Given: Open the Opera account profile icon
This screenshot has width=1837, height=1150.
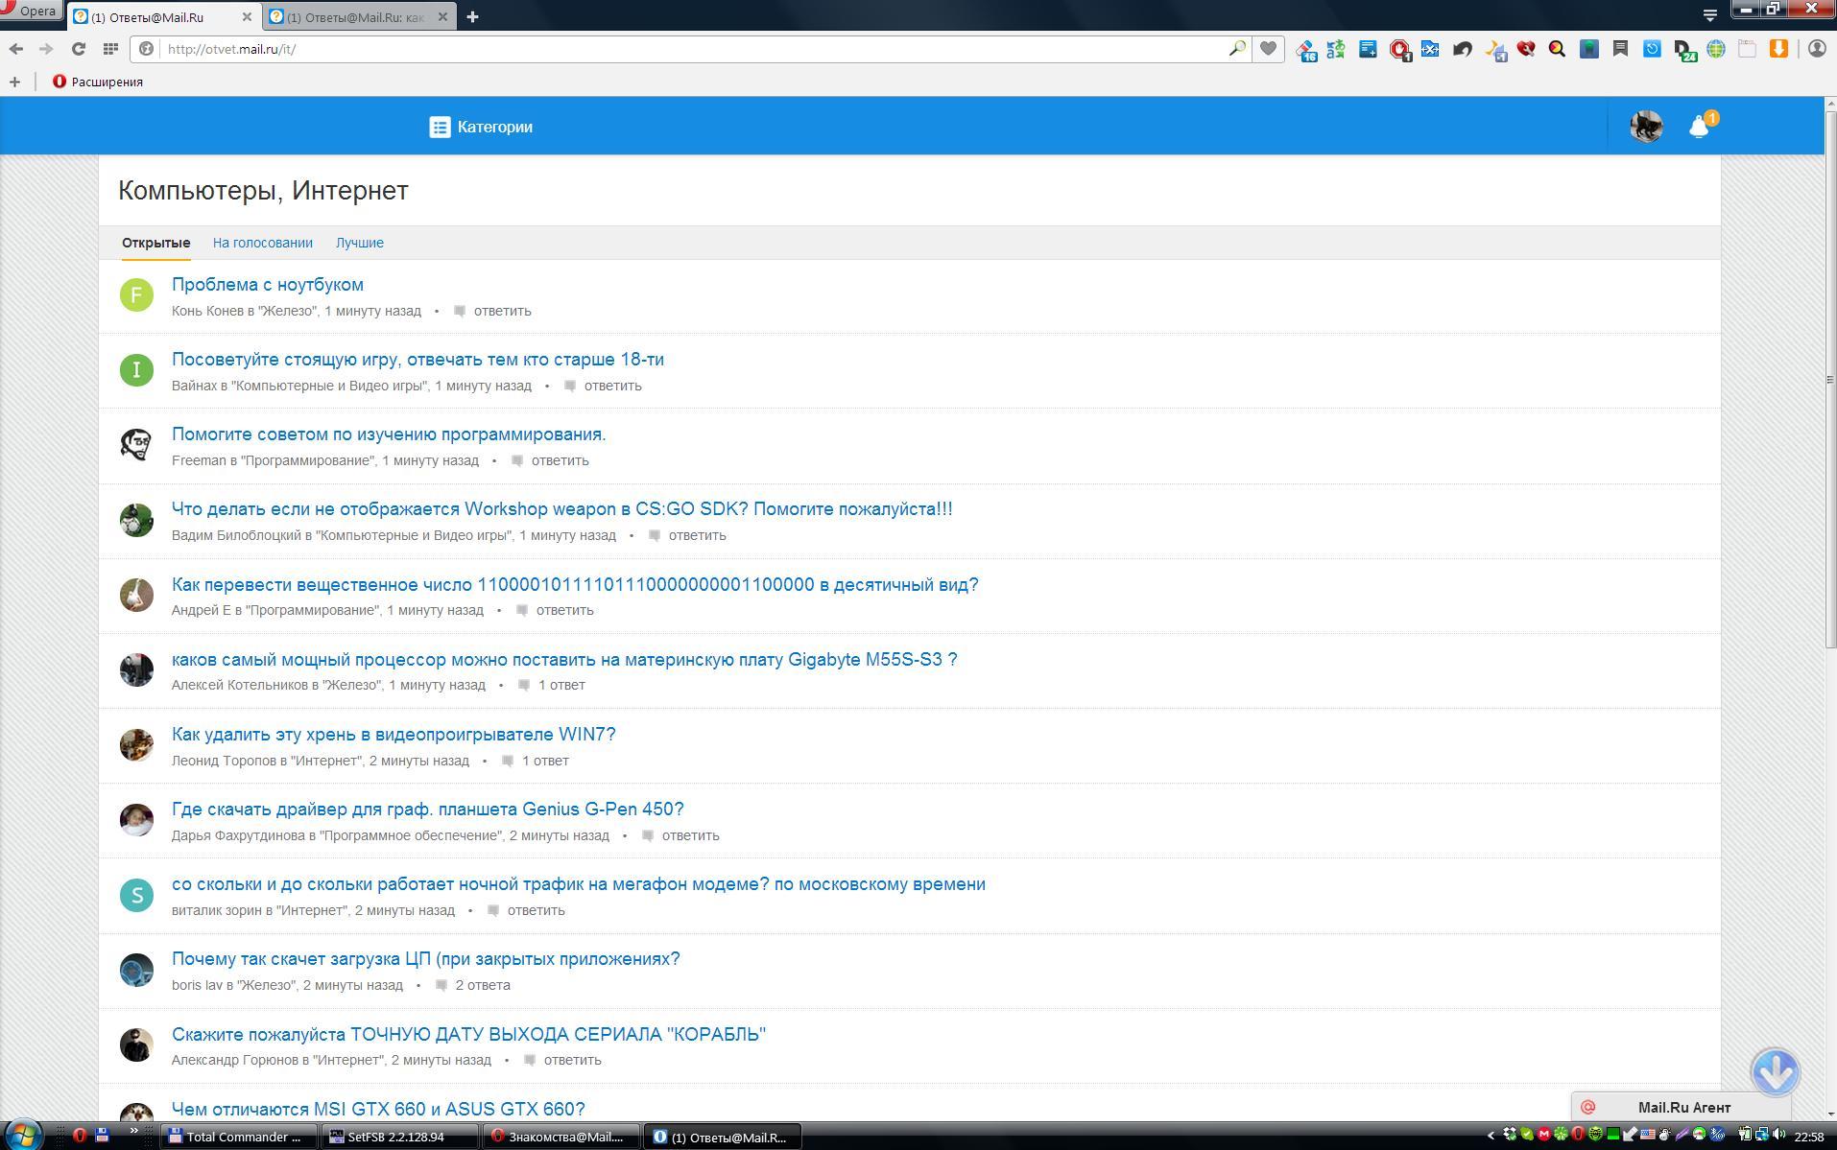Looking at the screenshot, I should pos(1817,48).
